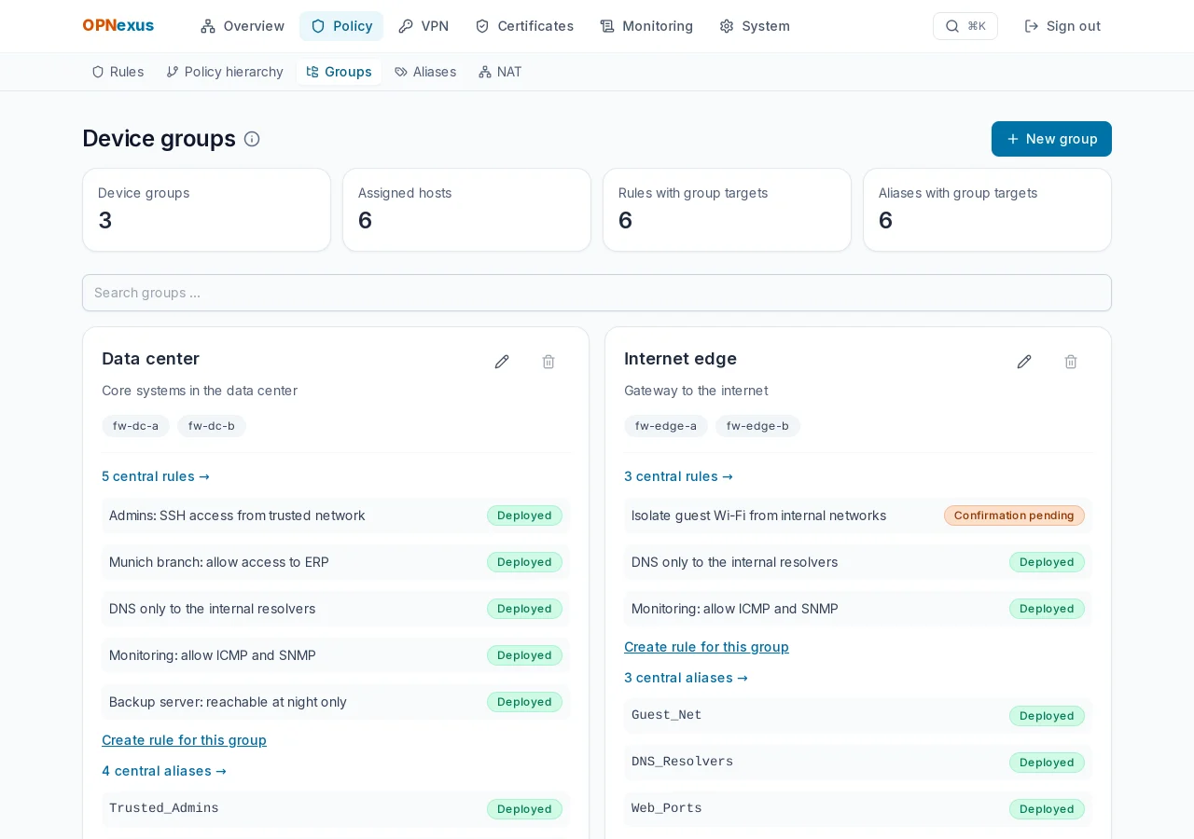Image resolution: width=1194 pixels, height=839 pixels.
Task: Open the Aliases sub-tab
Action: tap(425, 72)
